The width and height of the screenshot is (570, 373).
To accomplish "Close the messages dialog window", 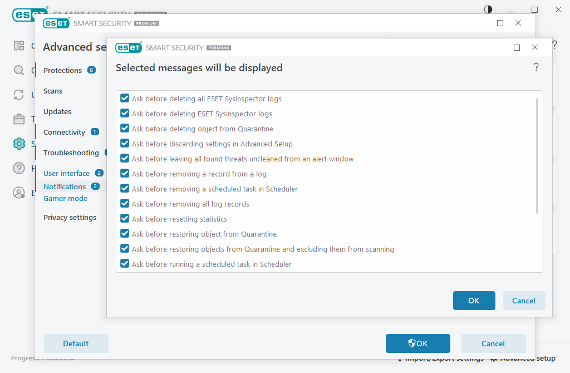I will 535,48.
